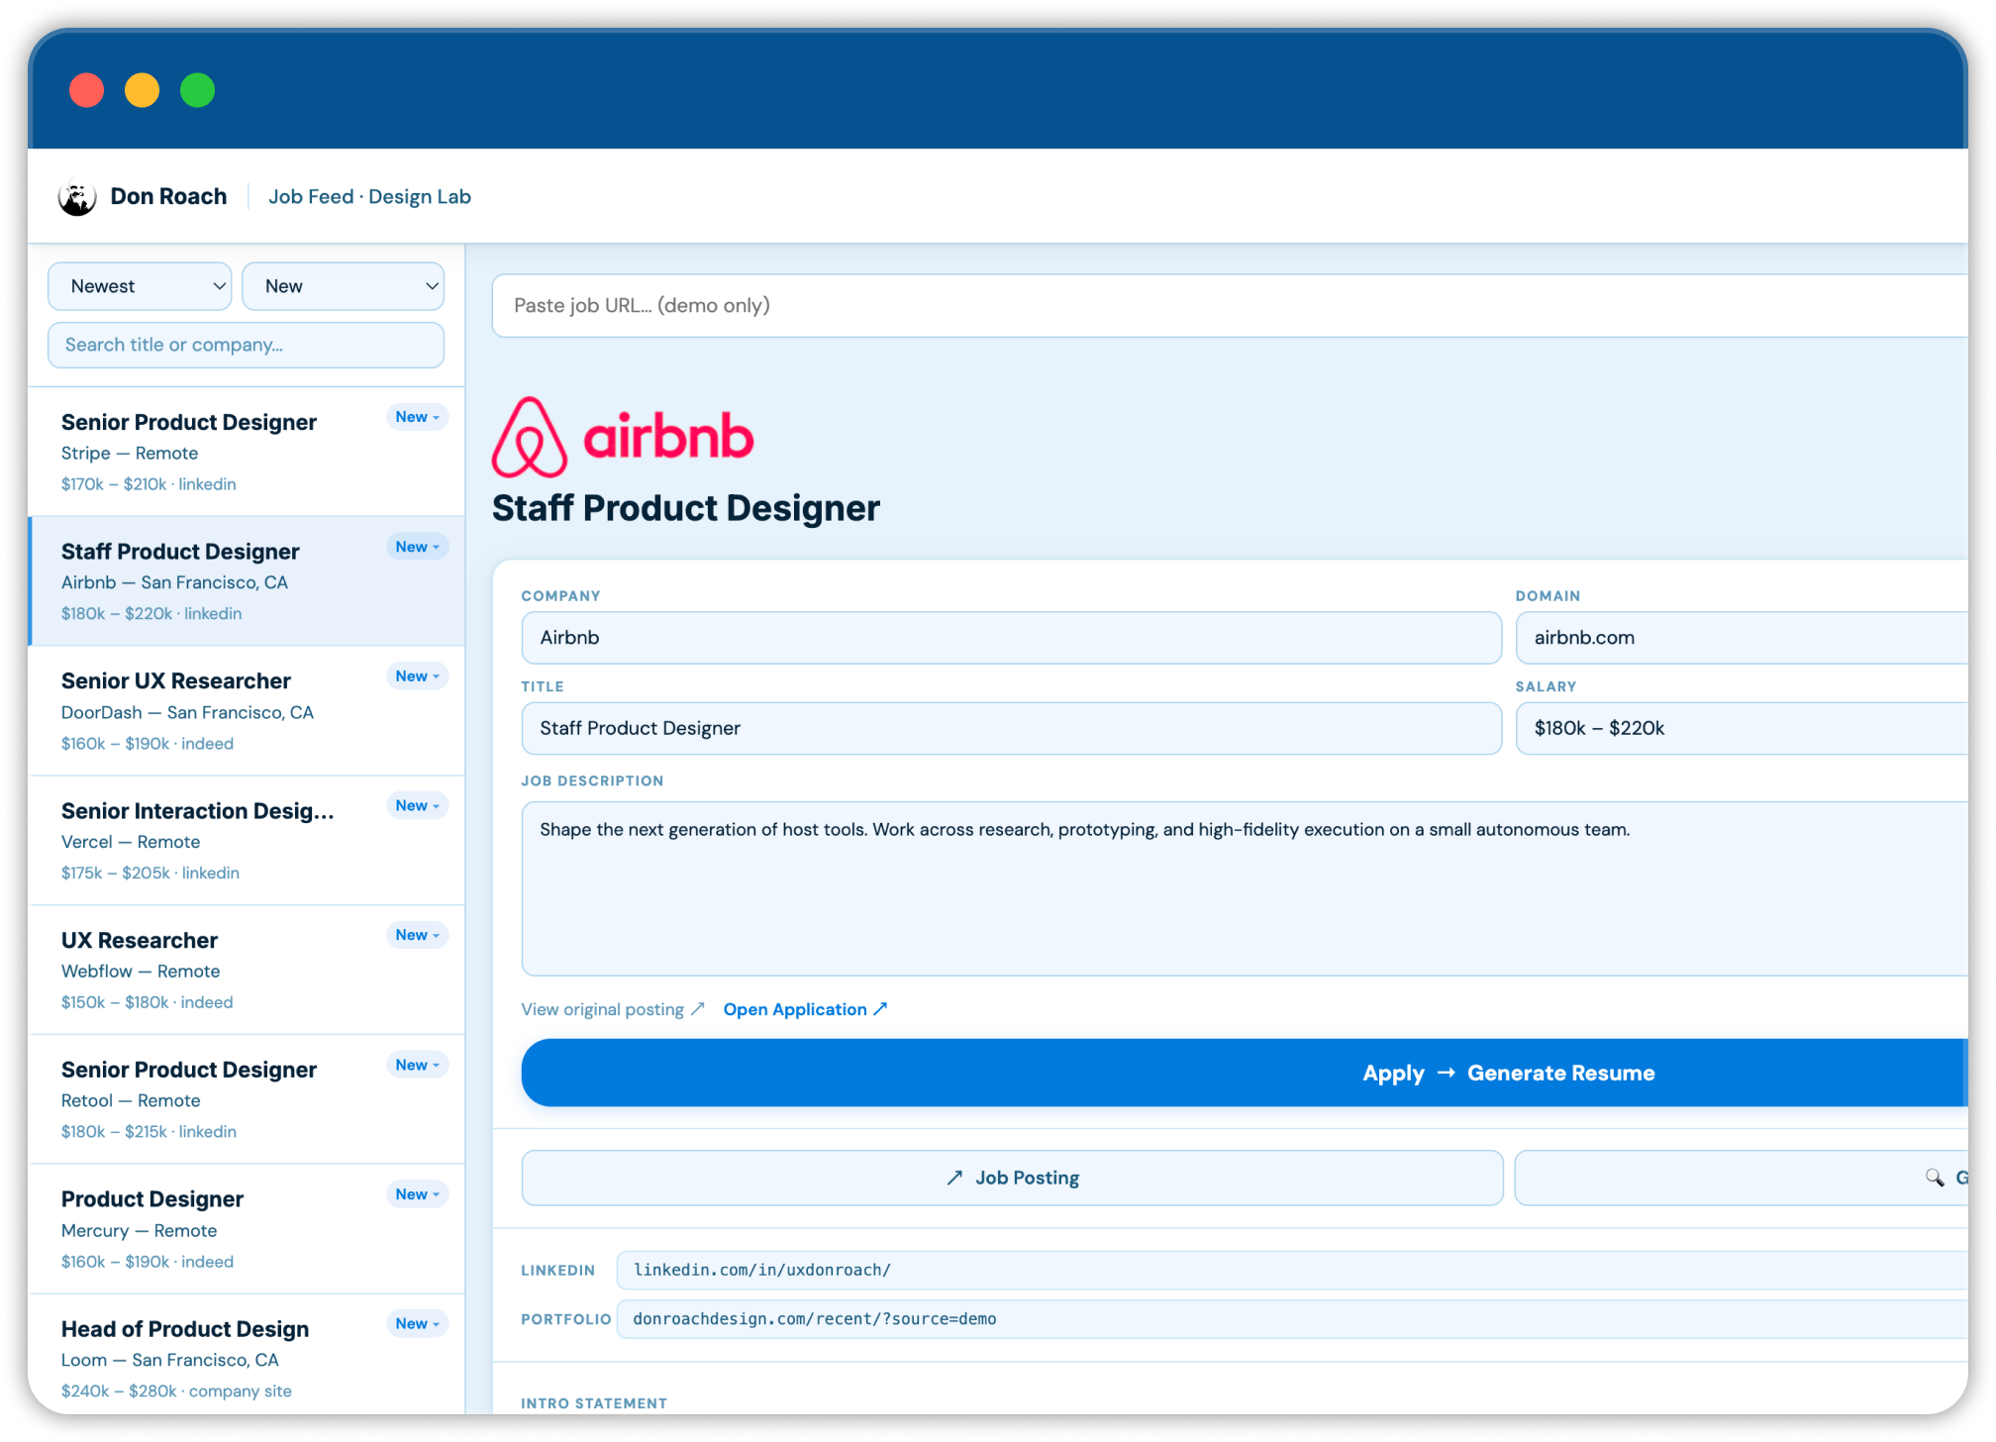The width and height of the screenshot is (1996, 1442).
Task: Select Product Designer at Mercury
Action: point(247,1229)
